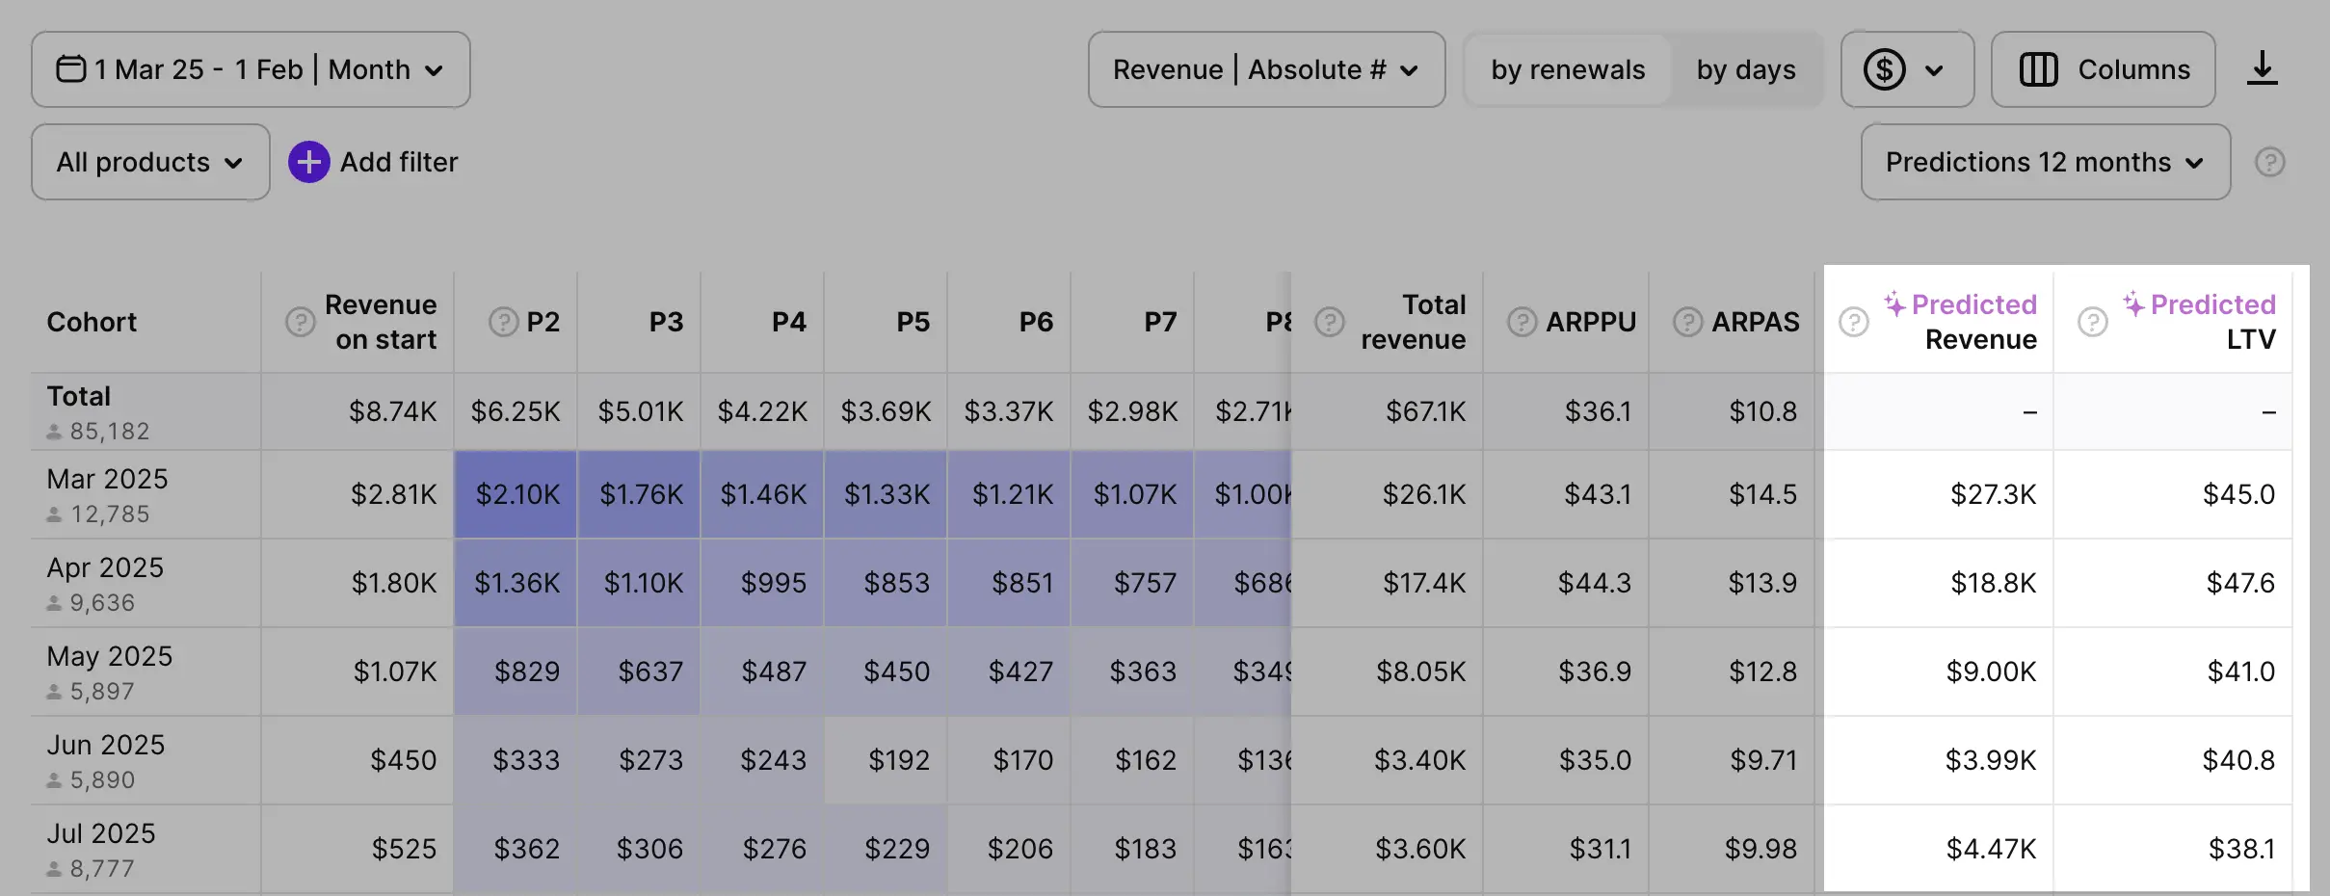Open the Columns settings button
This screenshot has width=2330, height=896.
point(2103,69)
